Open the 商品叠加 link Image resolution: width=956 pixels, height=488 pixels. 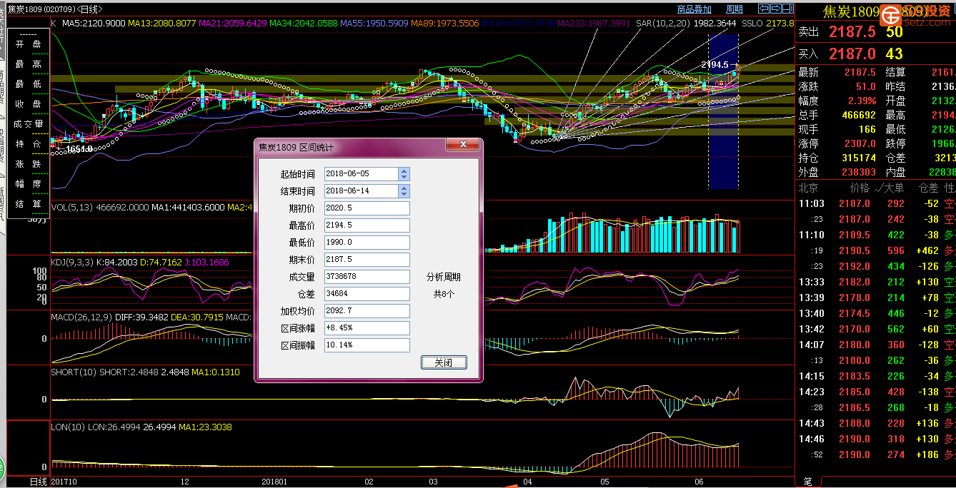pyautogui.click(x=694, y=9)
